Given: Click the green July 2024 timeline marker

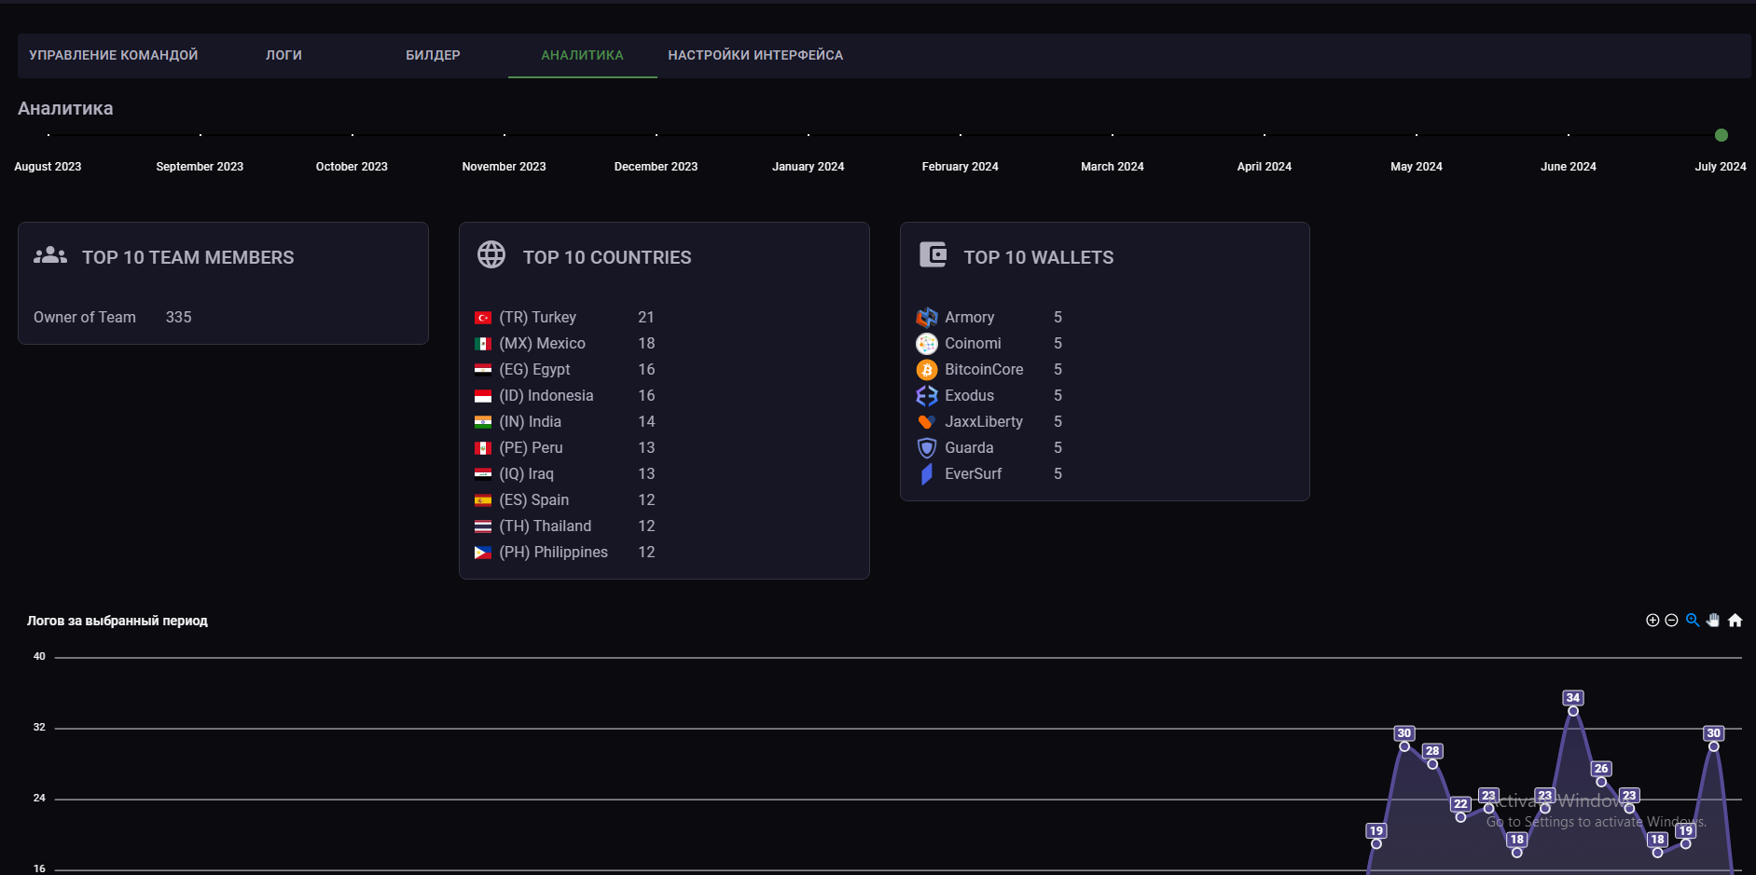Looking at the screenshot, I should [1721, 135].
